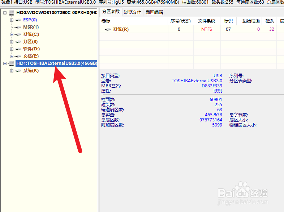Viewport: 284px width, 212px height.
Task: Click the sectors per track 63 value
Action: tap(220, 110)
